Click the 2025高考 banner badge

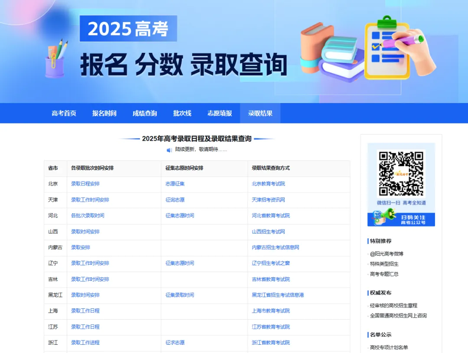pos(129,29)
